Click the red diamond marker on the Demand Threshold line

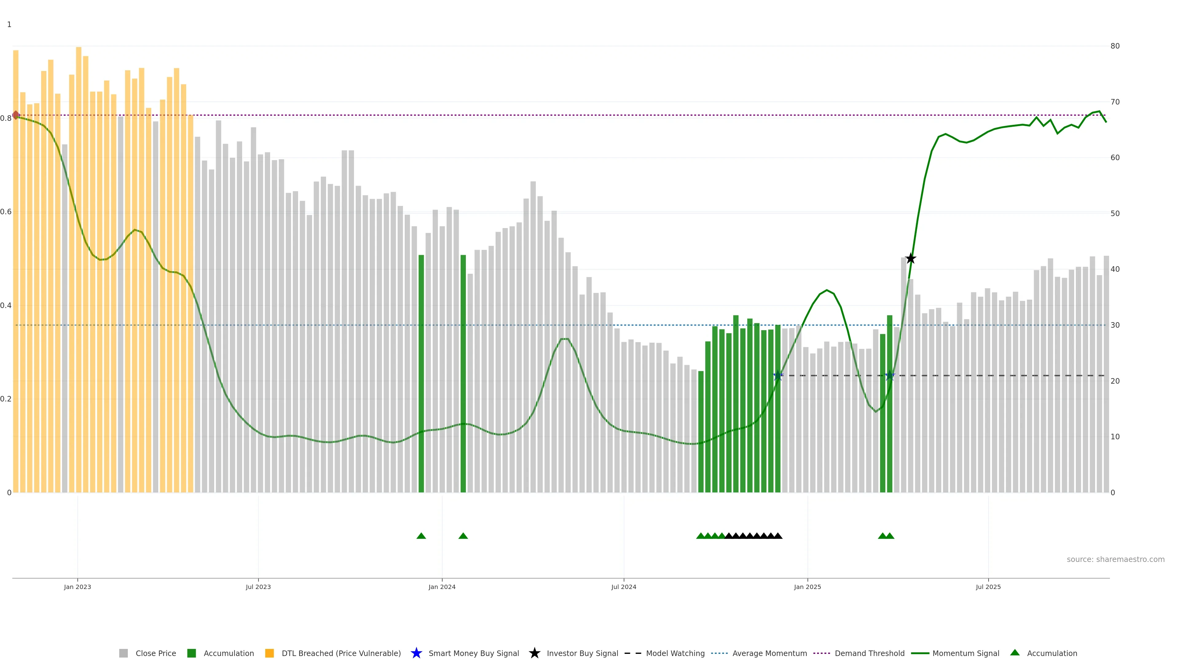coord(16,115)
